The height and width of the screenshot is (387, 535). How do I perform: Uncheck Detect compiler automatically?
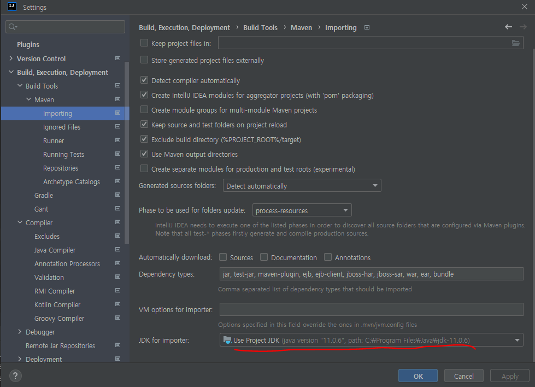[144, 80]
